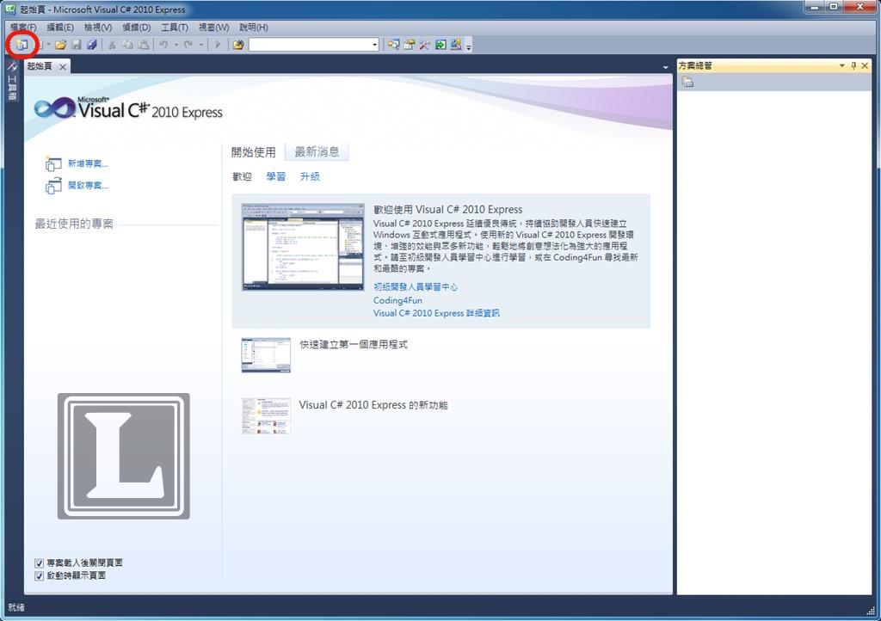This screenshot has height=621, width=881.
Task: Click the Undo arrow icon
Action: tap(163, 45)
